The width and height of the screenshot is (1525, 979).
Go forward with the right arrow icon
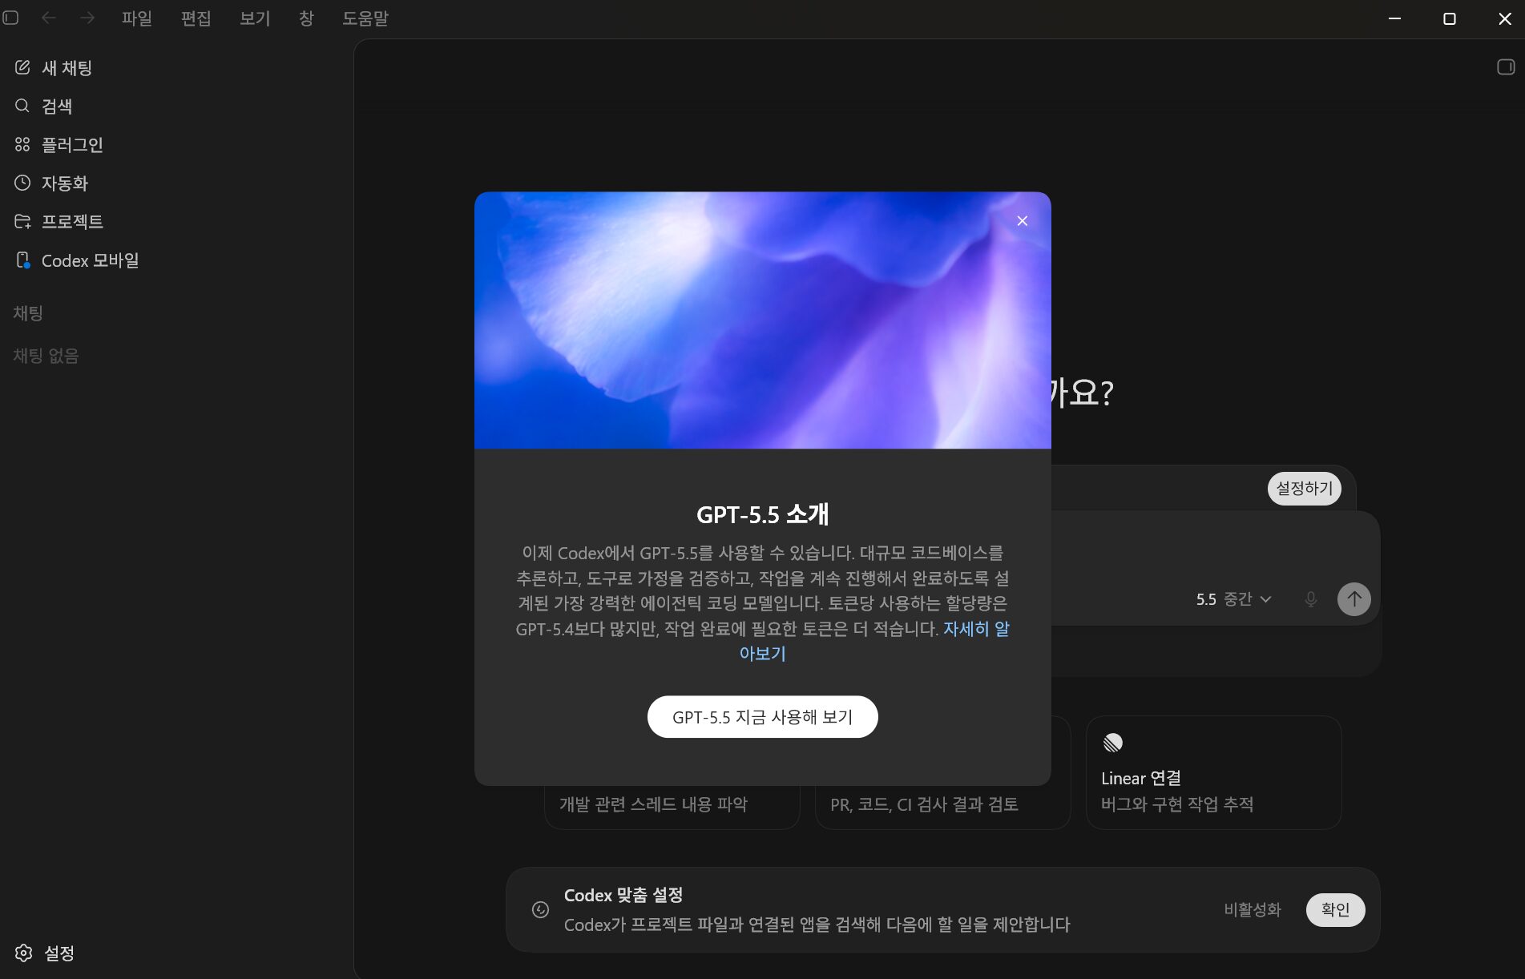87,18
